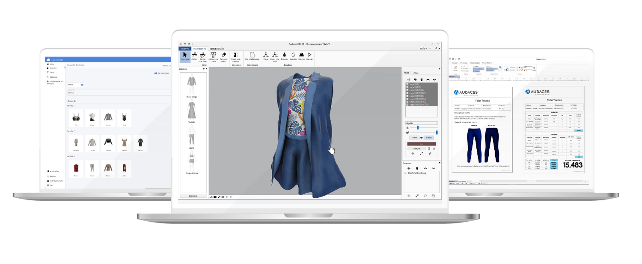Open the Pré-Modelagem tool

253,57
